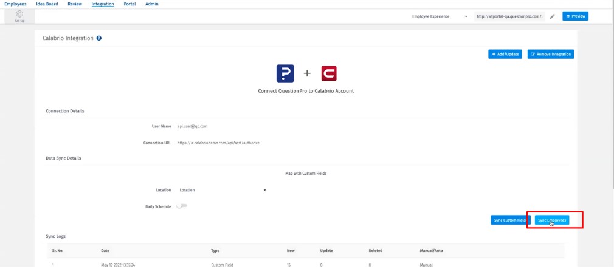Click the Update column header
Image resolution: width=614 pixels, height=275 pixels.
pyautogui.click(x=326, y=250)
